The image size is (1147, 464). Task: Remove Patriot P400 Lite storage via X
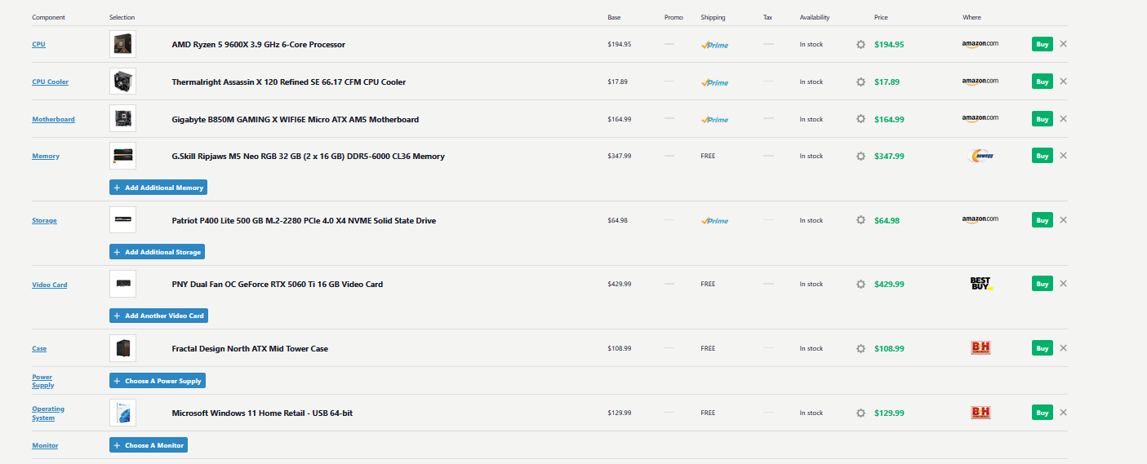(x=1063, y=220)
